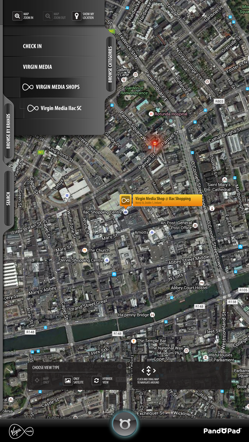Image resolution: width=249 pixels, height=442 pixels.
Task: Open the Browse Categories side tab
Action: [x=110, y=64]
